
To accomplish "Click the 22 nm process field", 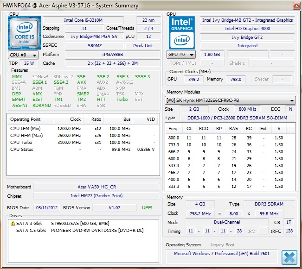I will pyautogui.click(x=148, y=20).
